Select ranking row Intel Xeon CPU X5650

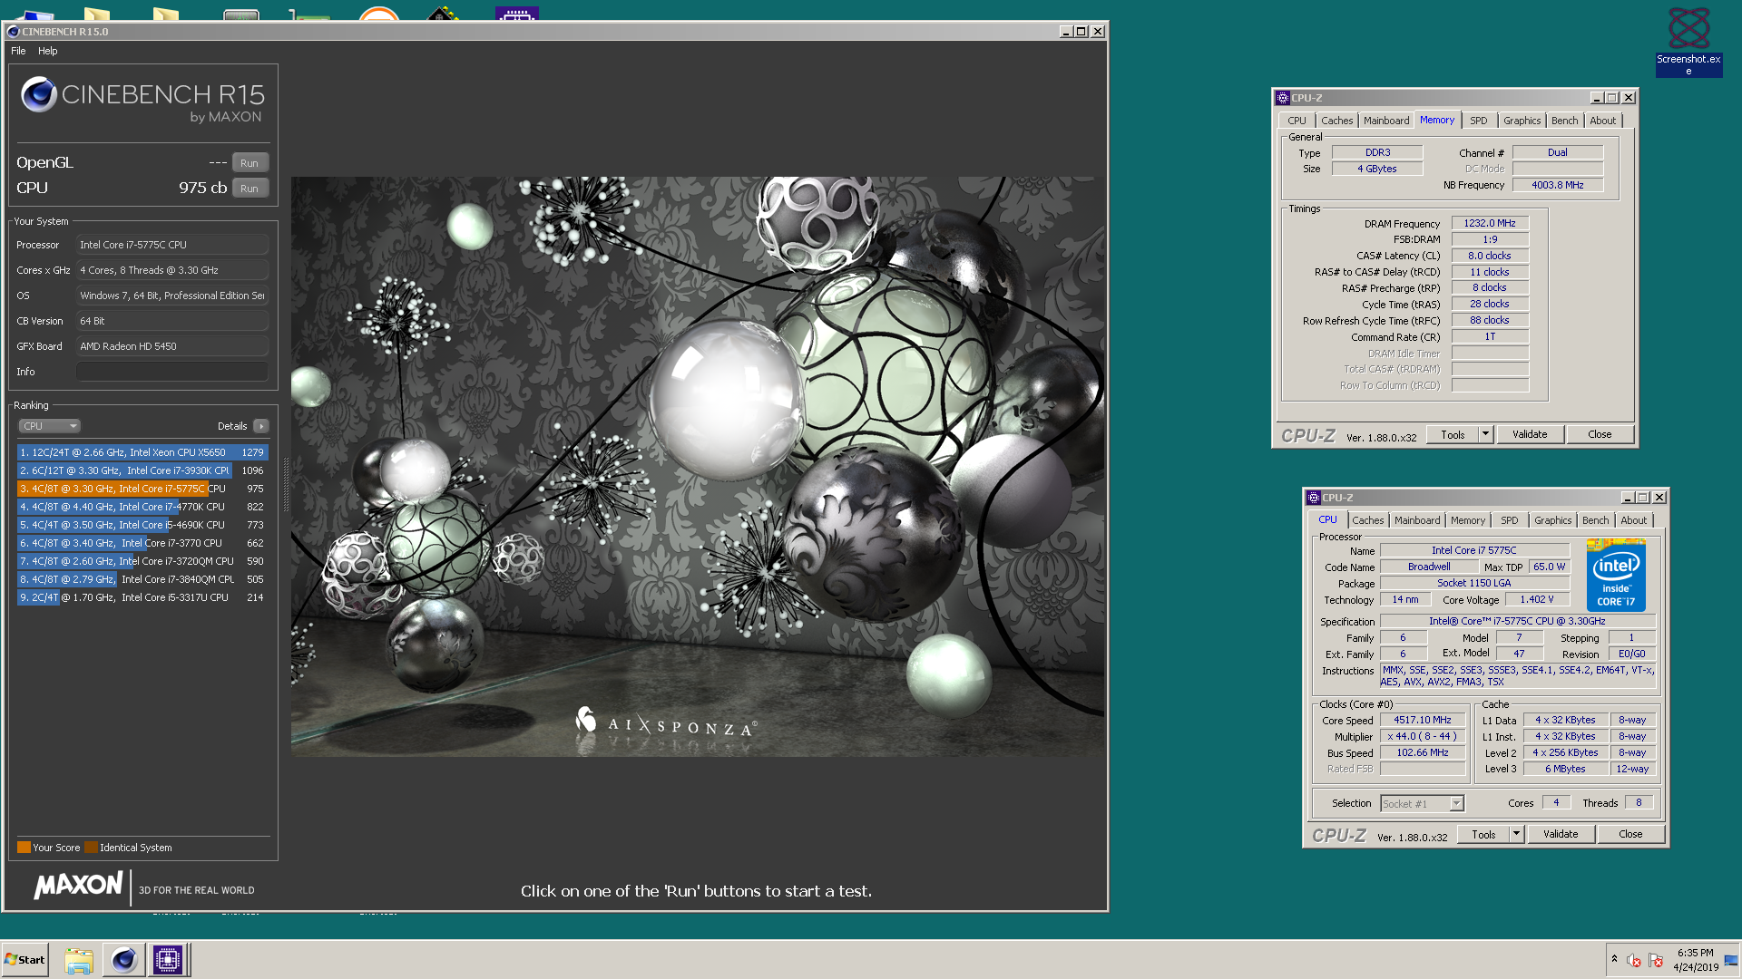[x=142, y=452]
